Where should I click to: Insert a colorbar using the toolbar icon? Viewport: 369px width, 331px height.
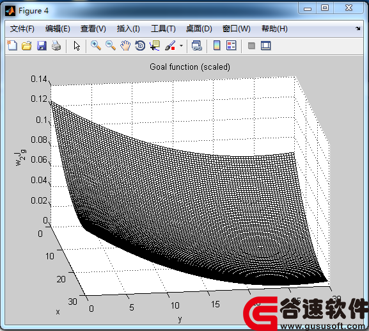(x=217, y=45)
